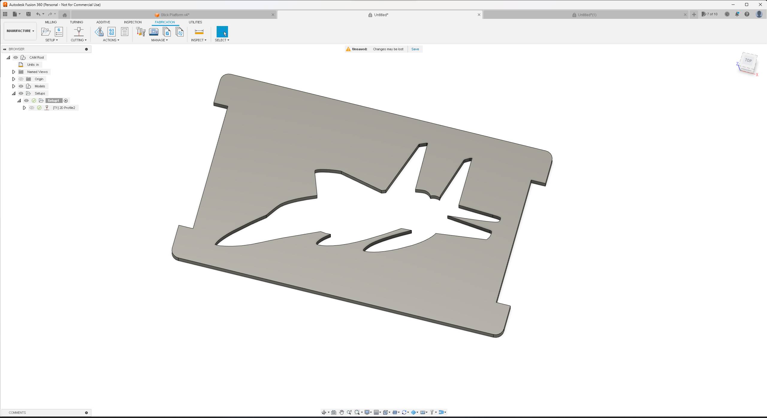Click the Save link in unsaved warning
The height and width of the screenshot is (418, 767).
click(x=415, y=49)
